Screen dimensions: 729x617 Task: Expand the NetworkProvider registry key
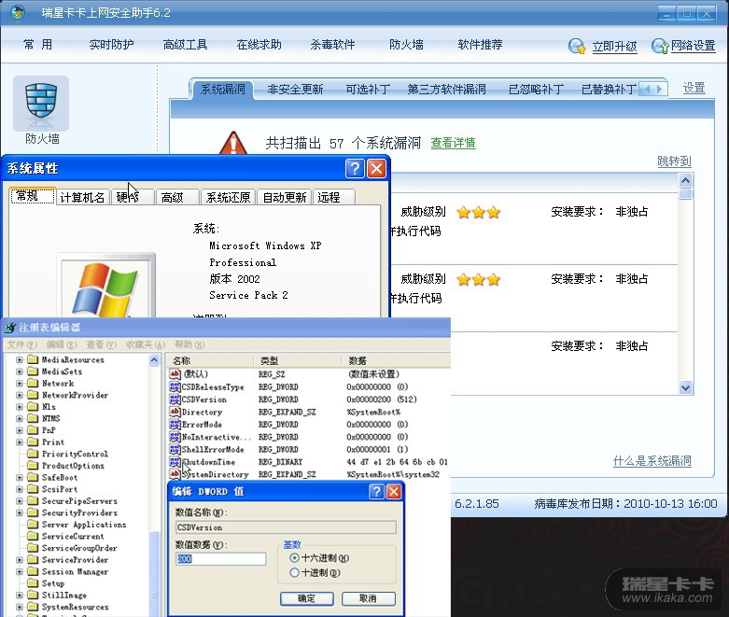tap(20, 395)
